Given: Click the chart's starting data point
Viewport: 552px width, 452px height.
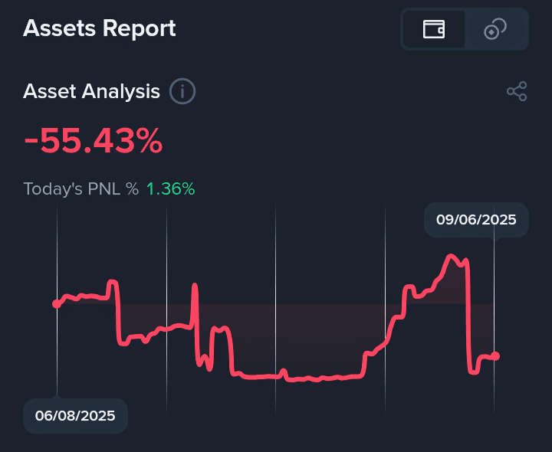Looking at the screenshot, I should [57, 303].
